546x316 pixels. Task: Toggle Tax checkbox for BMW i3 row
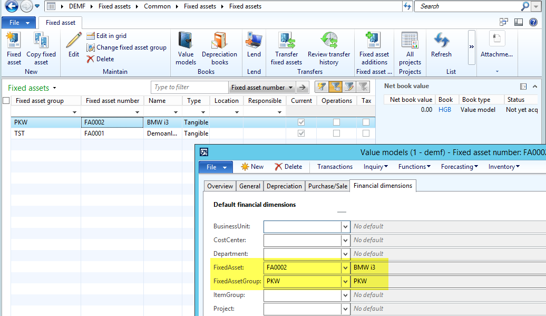point(366,122)
